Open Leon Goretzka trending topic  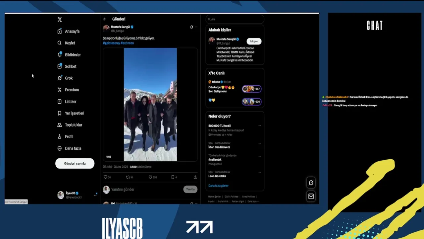point(217,176)
